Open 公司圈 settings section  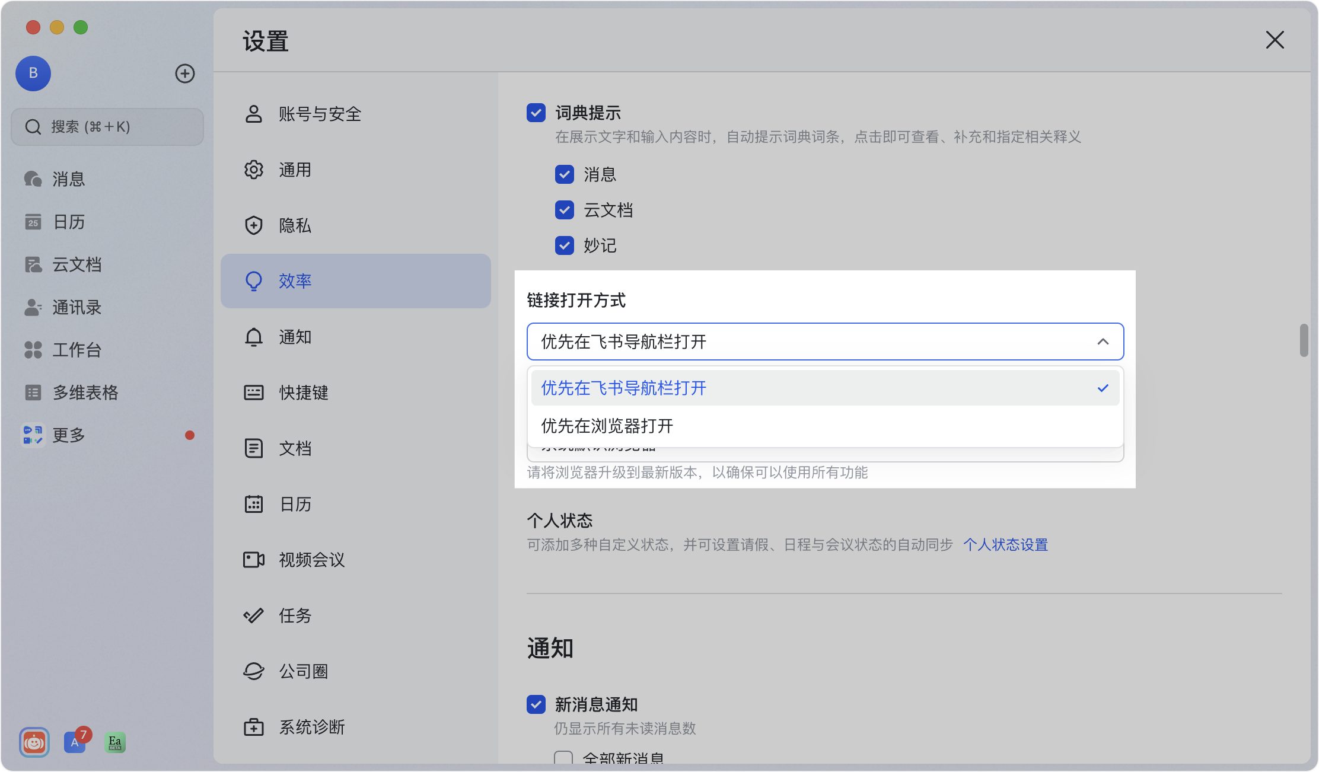coord(356,671)
